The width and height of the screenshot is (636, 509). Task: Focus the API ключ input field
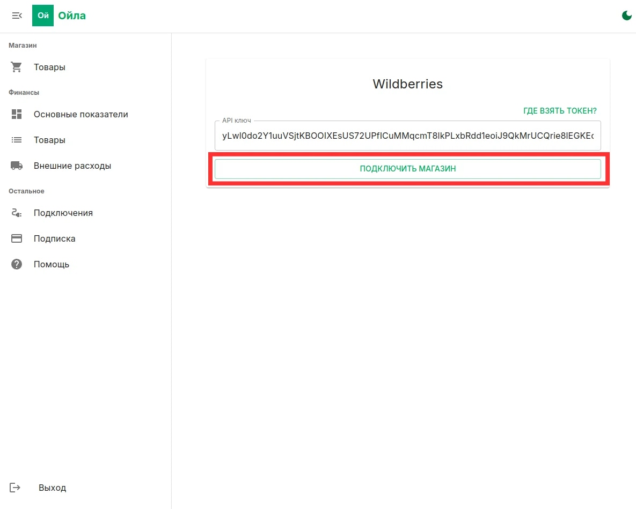408,136
